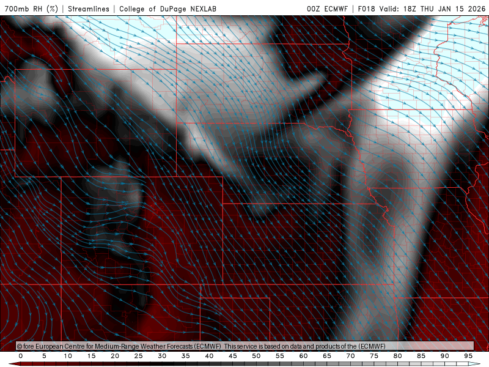Select the "70" label on the color scale
The image size is (489, 367).
[350, 356]
